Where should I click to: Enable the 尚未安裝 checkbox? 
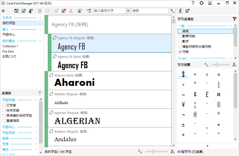click(x=4, y=110)
